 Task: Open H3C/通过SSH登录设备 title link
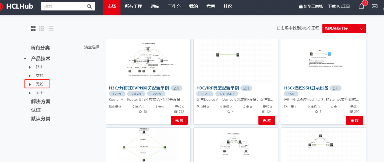[306, 88]
